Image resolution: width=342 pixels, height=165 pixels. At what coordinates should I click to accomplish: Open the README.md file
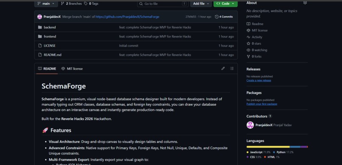[53, 55]
